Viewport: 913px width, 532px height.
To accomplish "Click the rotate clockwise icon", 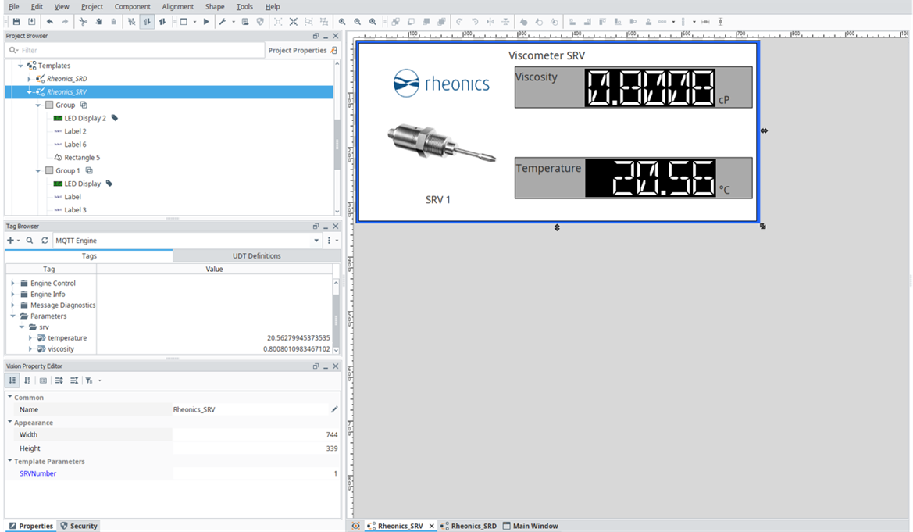I will (x=460, y=22).
